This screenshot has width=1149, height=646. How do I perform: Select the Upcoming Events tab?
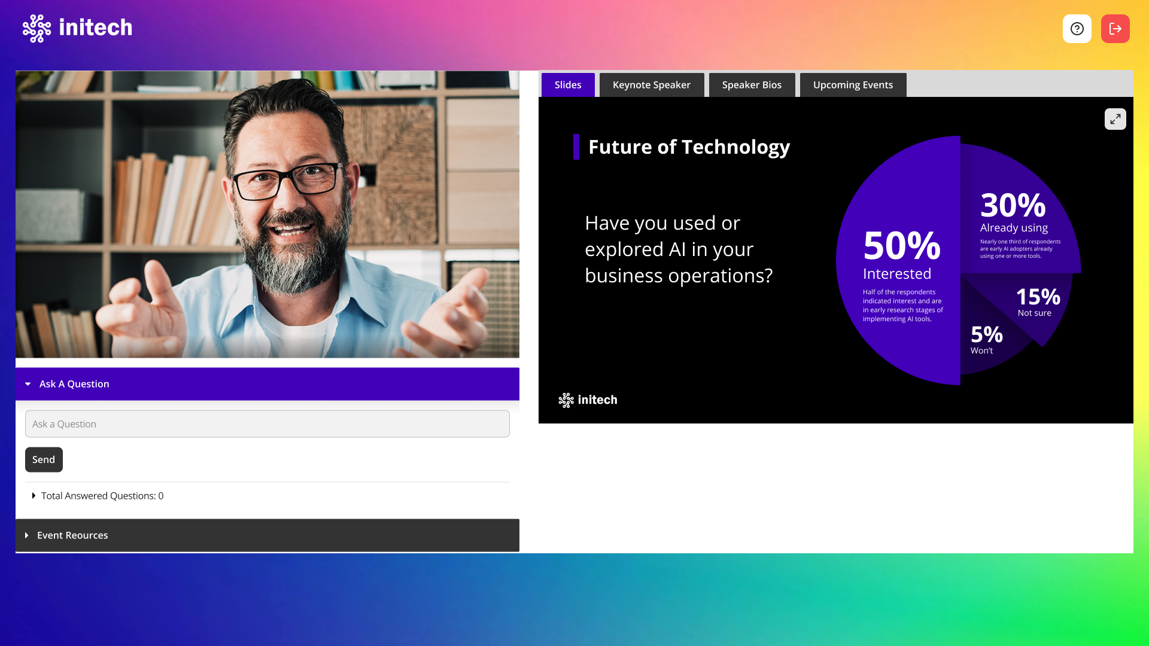tap(853, 84)
